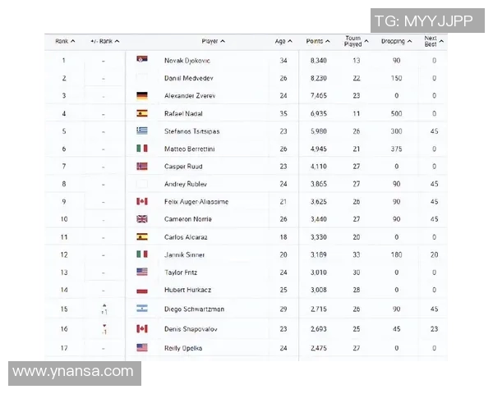Click the US flag beside Taylor Fritz
The image size is (493, 394).
[141, 272]
